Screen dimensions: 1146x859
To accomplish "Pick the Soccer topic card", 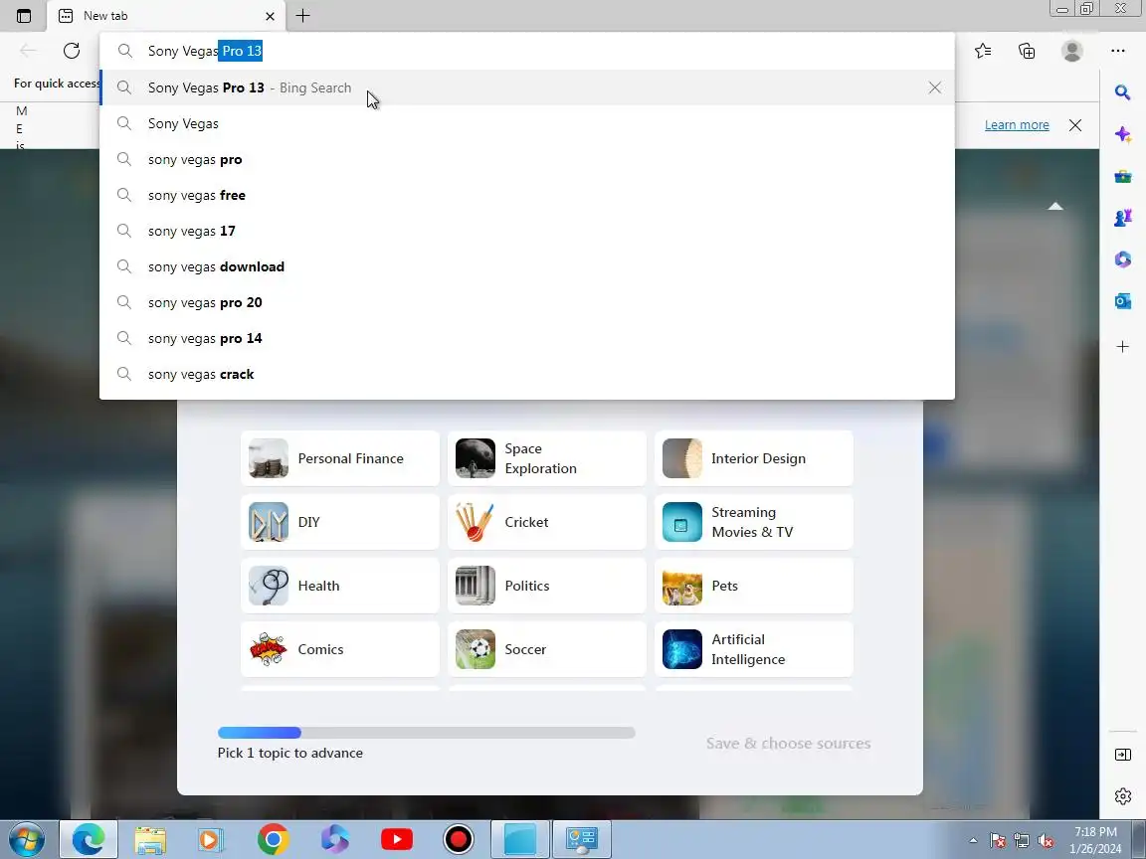I will click(x=547, y=648).
